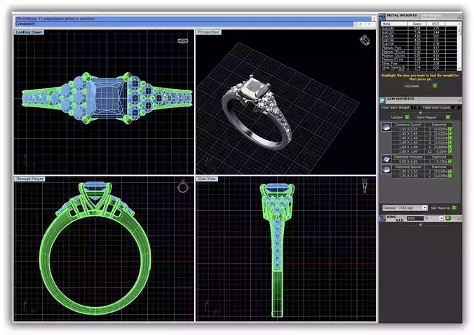Click the Total Gem Weight value field

[x=416, y=107]
